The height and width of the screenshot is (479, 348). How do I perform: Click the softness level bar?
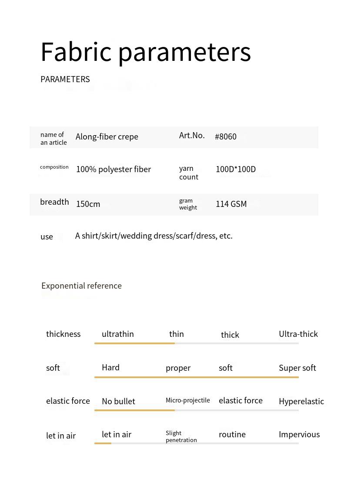(197, 377)
